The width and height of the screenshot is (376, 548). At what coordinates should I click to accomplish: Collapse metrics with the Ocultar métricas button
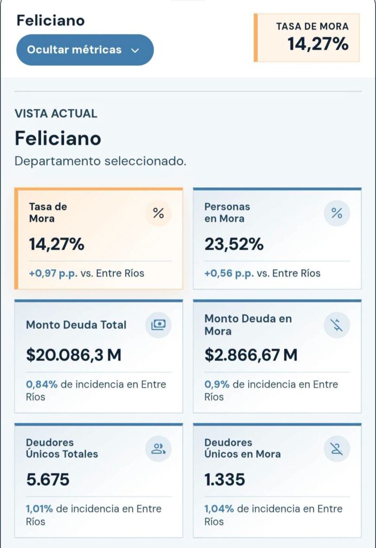pyautogui.click(x=85, y=50)
